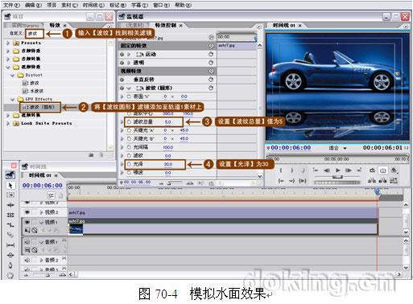Image resolution: width=413 pixels, height=304 pixels.
Task: Collapse the Distort folder
Action: click(12, 76)
